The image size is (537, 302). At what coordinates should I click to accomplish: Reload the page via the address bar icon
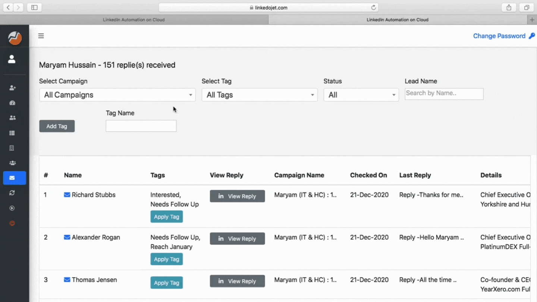click(x=373, y=7)
